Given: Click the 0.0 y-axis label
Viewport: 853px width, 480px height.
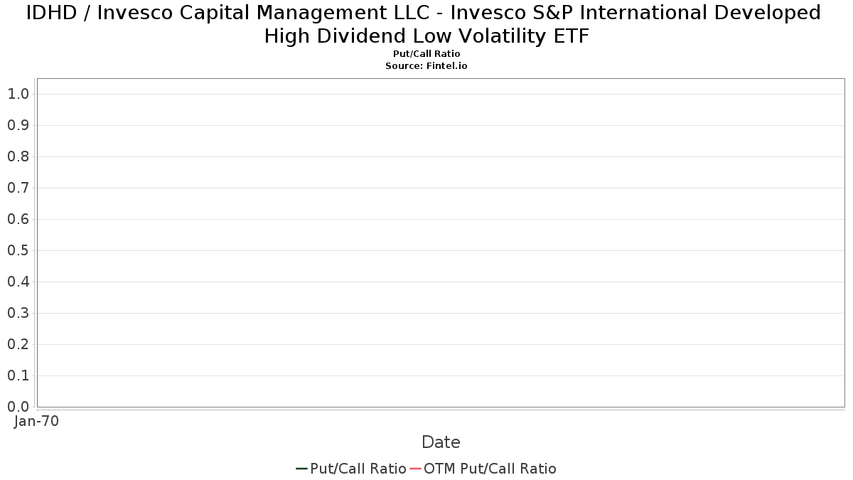Looking at the screenshot, I should tap(18, 407).
